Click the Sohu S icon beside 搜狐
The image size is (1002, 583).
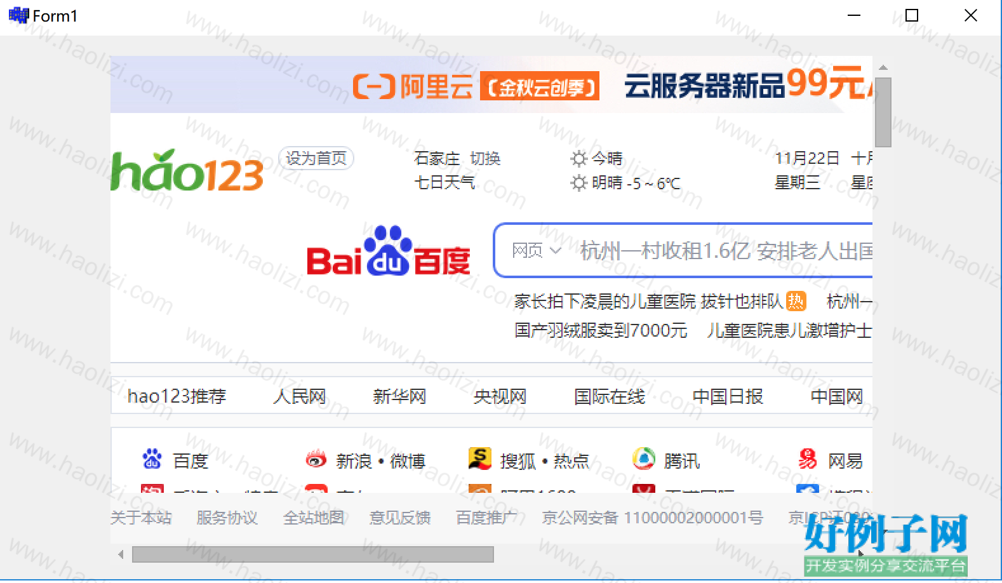(479, 459)
